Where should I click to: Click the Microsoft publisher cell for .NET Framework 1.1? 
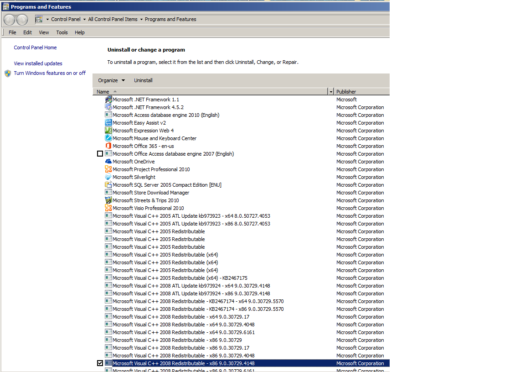(x=346, y=100)
